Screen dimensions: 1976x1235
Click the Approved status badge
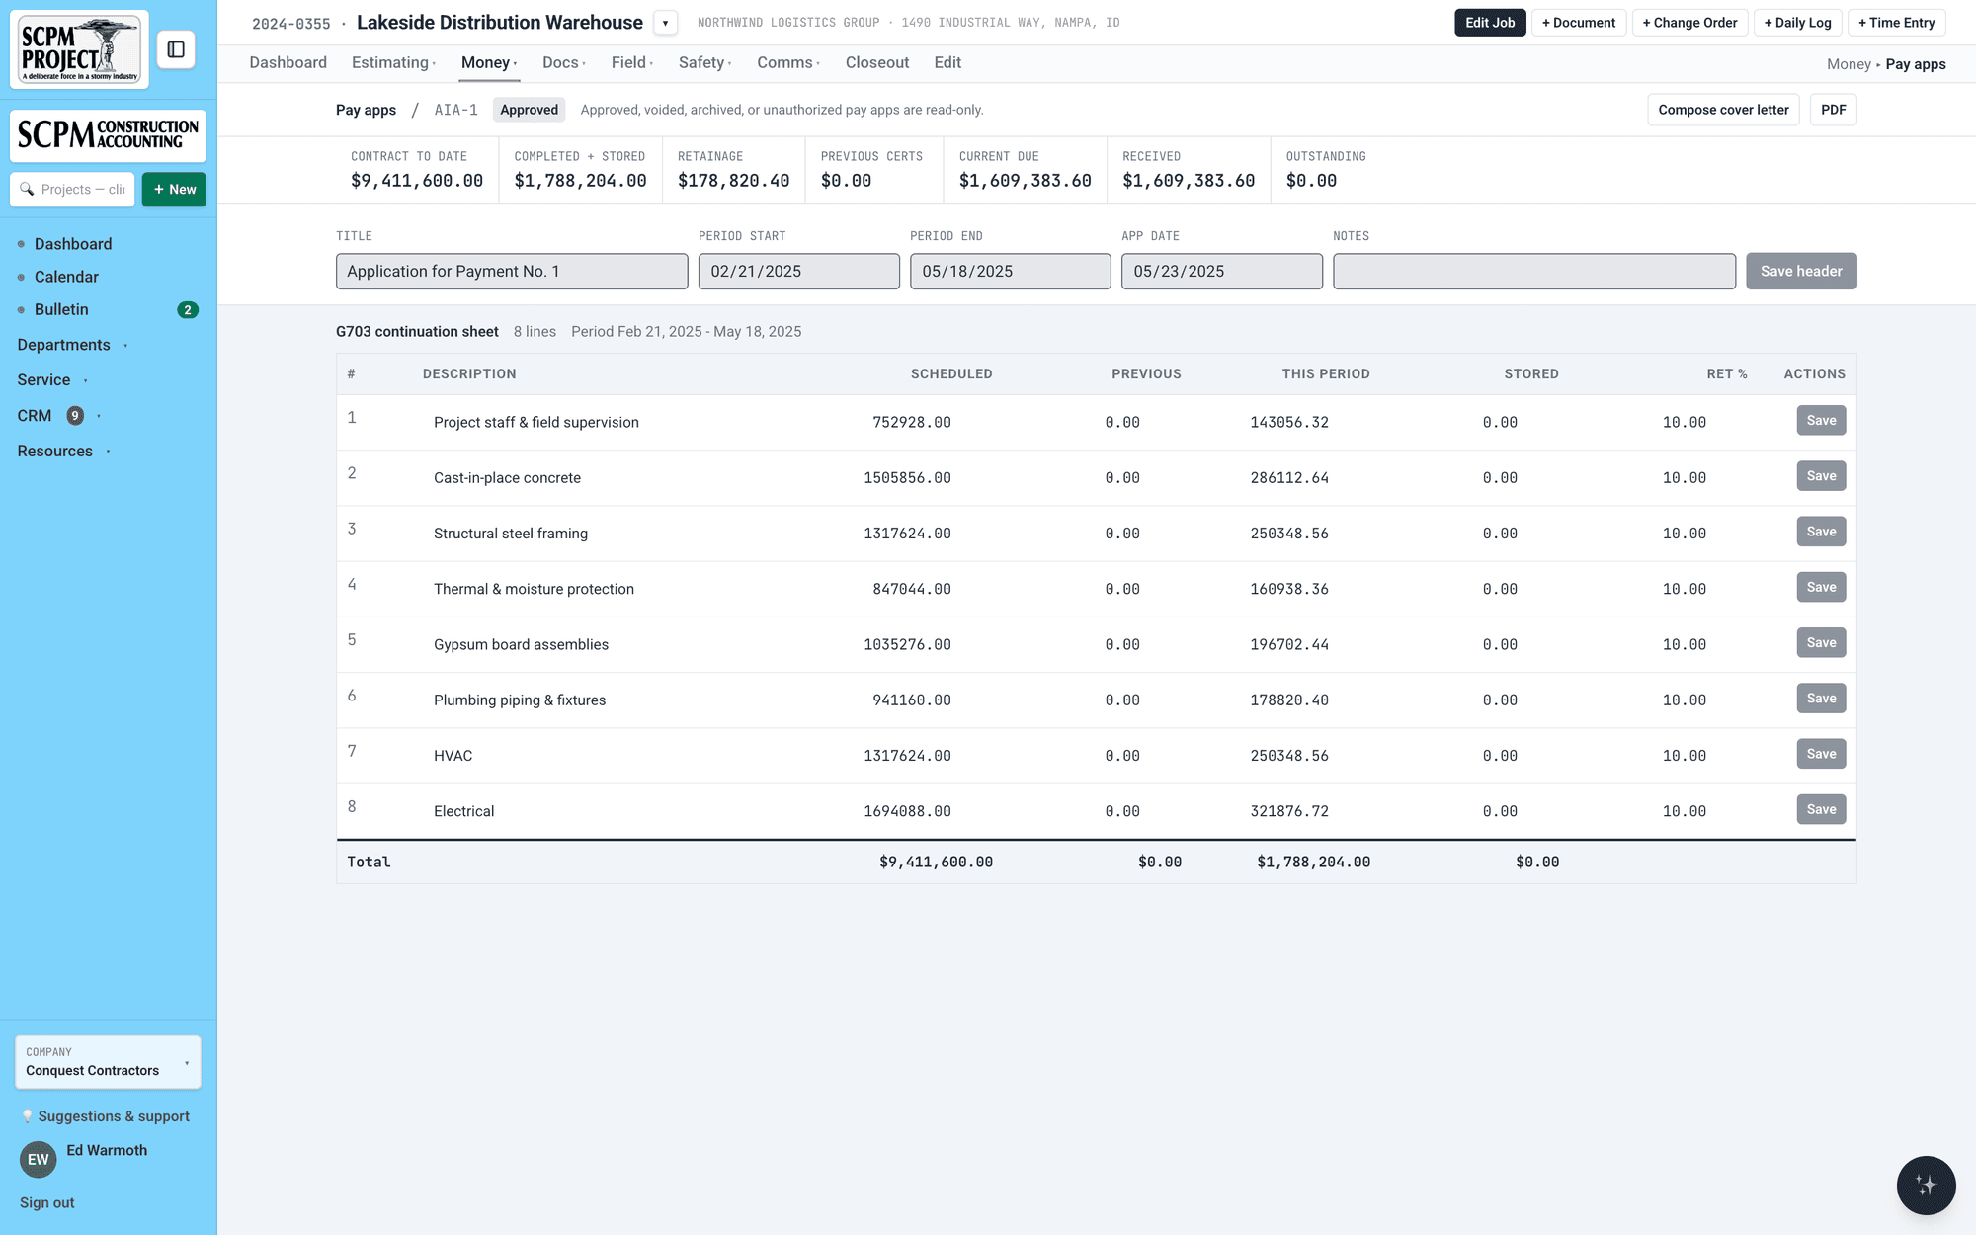pos(529,110)
